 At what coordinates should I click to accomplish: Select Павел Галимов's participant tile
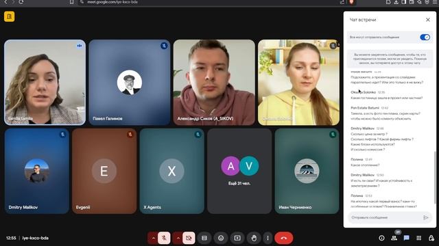tap(130, 82)
